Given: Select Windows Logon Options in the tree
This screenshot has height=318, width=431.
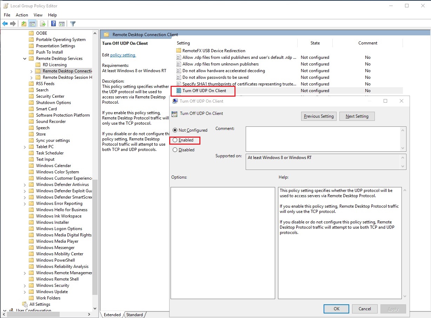Looking at the screenshot, I should (x=59, y=229).
